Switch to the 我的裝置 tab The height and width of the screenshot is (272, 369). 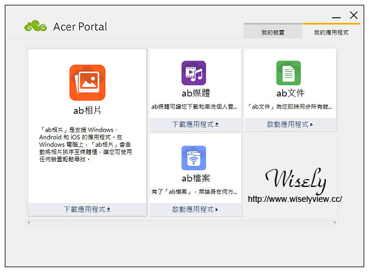273,32
